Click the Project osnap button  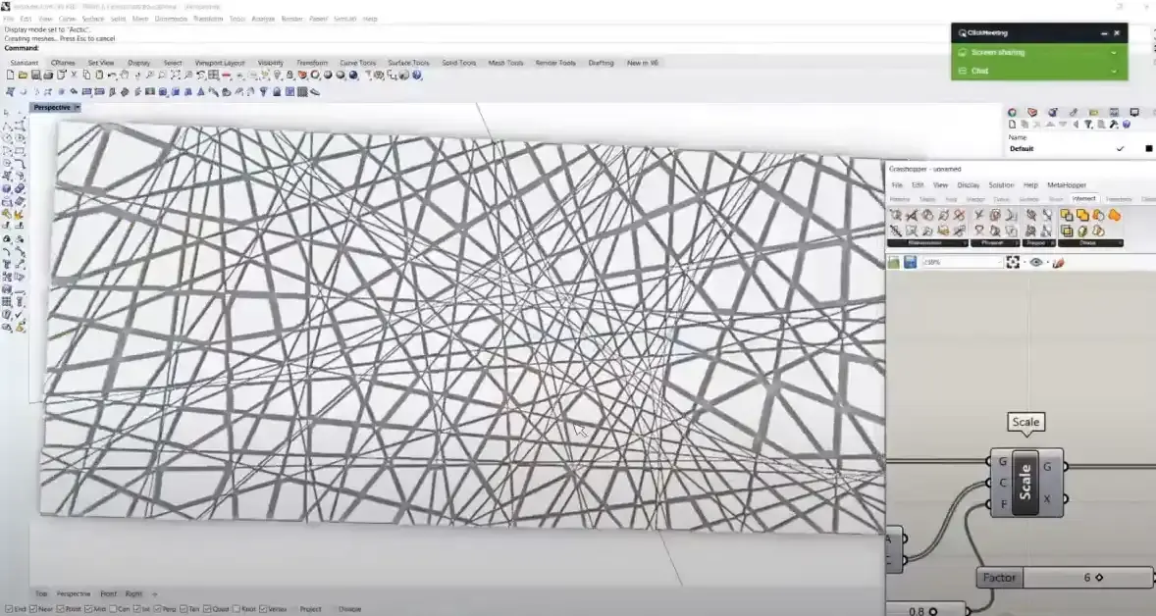310,609
